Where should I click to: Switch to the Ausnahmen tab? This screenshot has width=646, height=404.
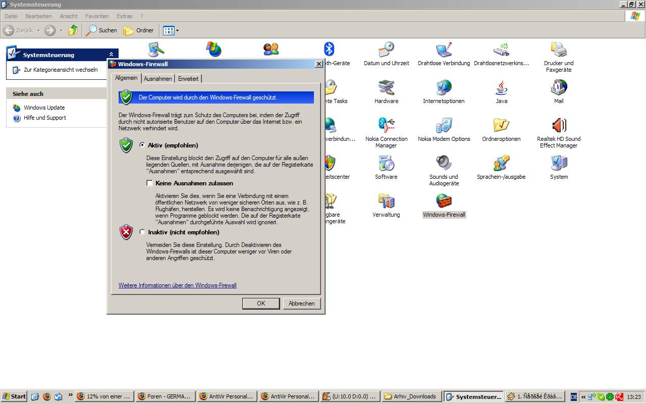click(x=157, y=79)
